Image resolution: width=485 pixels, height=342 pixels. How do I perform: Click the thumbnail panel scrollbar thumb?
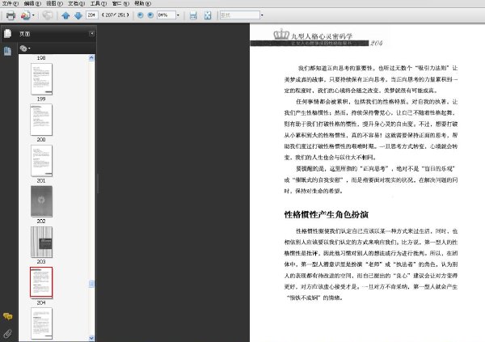tap(91, 284)
